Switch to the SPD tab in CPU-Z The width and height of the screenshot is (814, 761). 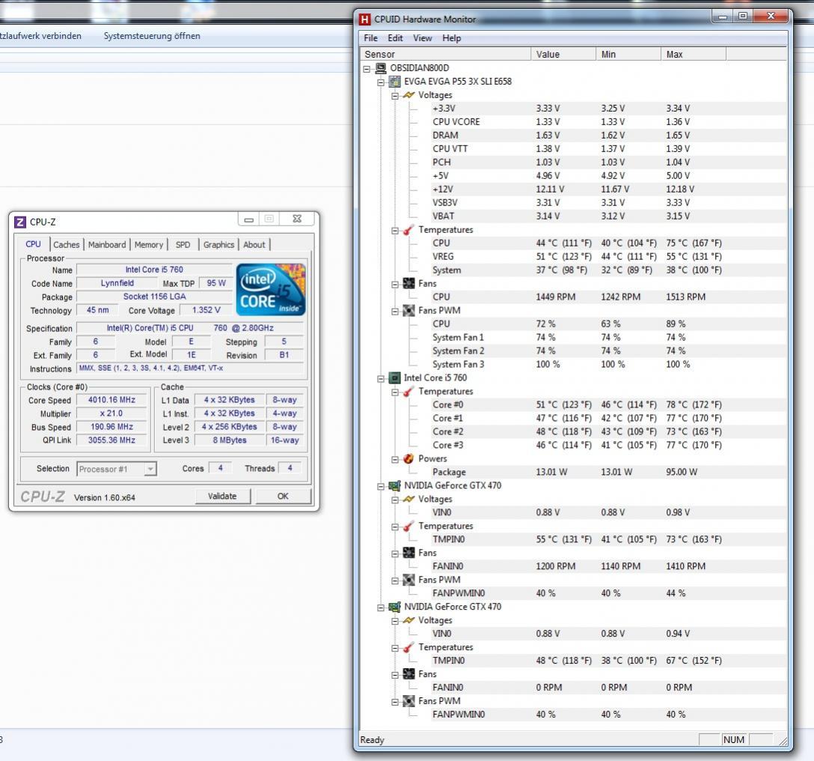(x=183, y=244)
